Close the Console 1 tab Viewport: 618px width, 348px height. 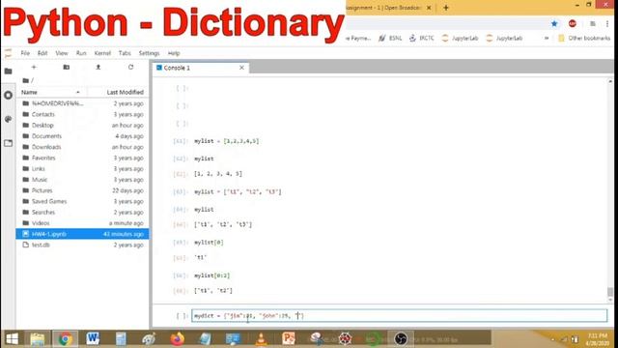241,68
